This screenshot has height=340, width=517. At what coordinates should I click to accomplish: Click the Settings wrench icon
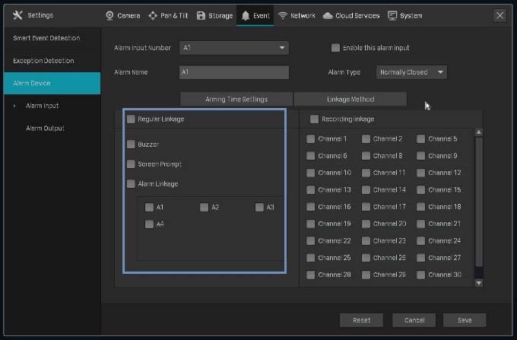pyautogui.click(x=18, y=15)
